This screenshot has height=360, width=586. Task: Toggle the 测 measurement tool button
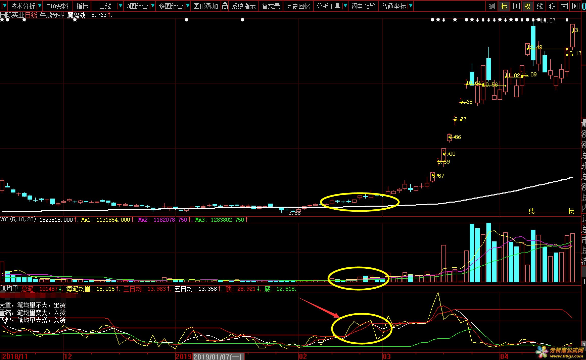[x=492, y=6]
